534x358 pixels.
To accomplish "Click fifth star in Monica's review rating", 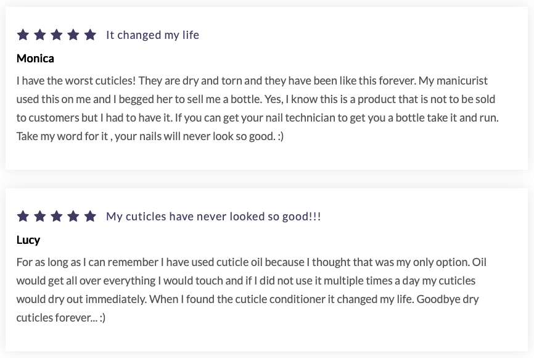I will pyautogui.click(x=90, y=35).
